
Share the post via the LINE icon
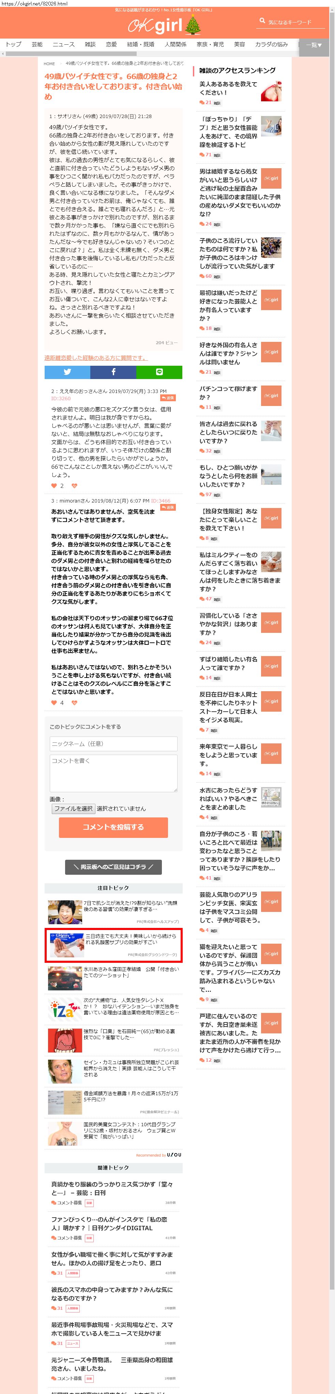click(x=159, y=372)
